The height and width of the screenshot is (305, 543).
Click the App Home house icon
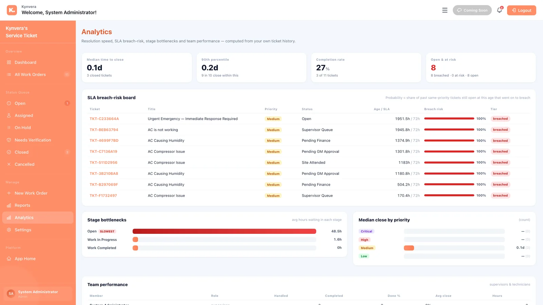click(9, 259)
